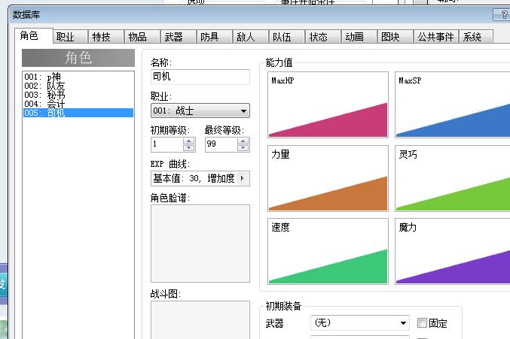Decrease 初期等级 with the down arrow
The height and width of the screenshot is (339, 510).
click(189, 148)
